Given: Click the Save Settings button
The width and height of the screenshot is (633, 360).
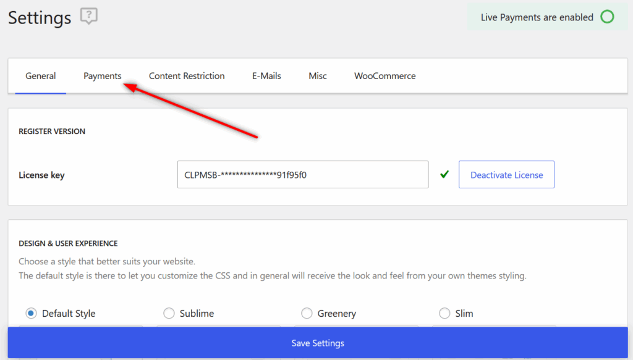Looking at the screenshot, I should [x=317, y=343].
